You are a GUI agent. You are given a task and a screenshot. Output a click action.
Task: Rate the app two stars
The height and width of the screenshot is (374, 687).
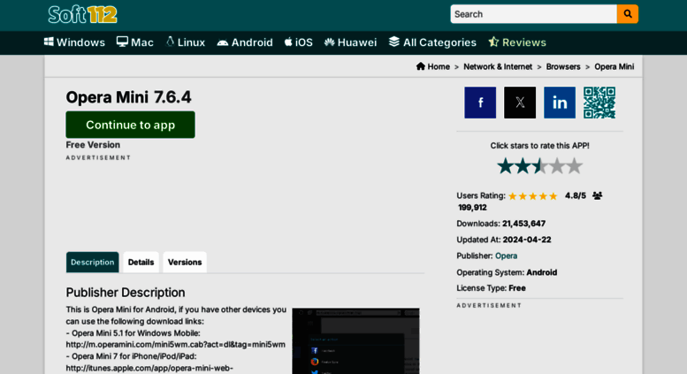(523, 166)
